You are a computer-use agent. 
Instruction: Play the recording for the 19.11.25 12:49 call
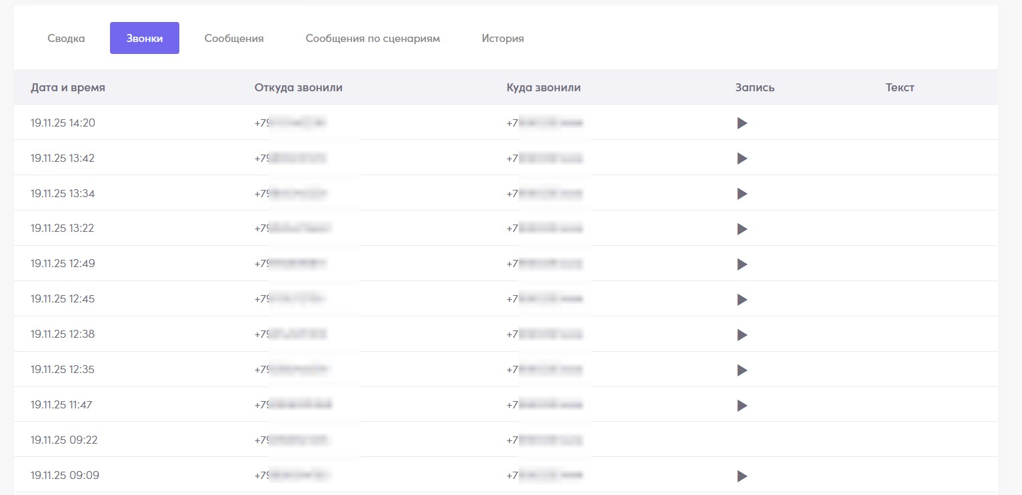click(x=742, y=264)
